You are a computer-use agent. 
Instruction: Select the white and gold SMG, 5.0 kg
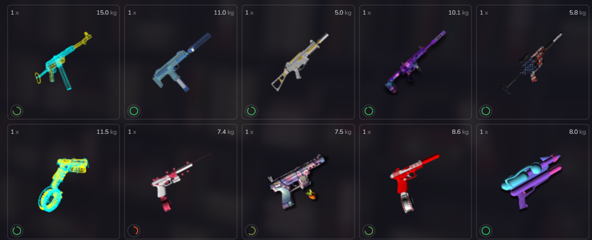(300, 62)
